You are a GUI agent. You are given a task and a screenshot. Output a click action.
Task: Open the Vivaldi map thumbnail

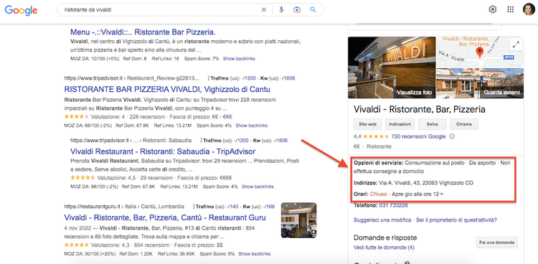[480, 52]
